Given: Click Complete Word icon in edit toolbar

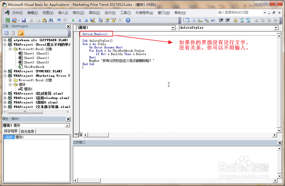Looking at the screenshot, I should tap(213, 20).
